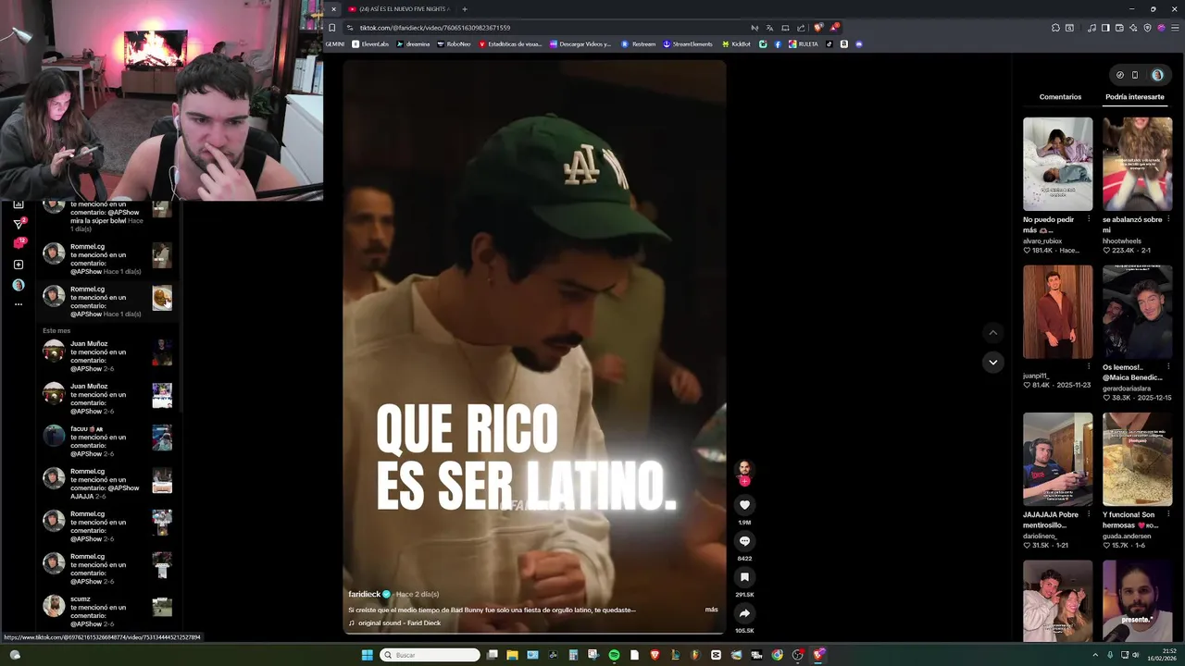The width and height of the screenshot is (1185, 666).
Task: Click the taskbar Buscar search box
Action: point(431,655)
